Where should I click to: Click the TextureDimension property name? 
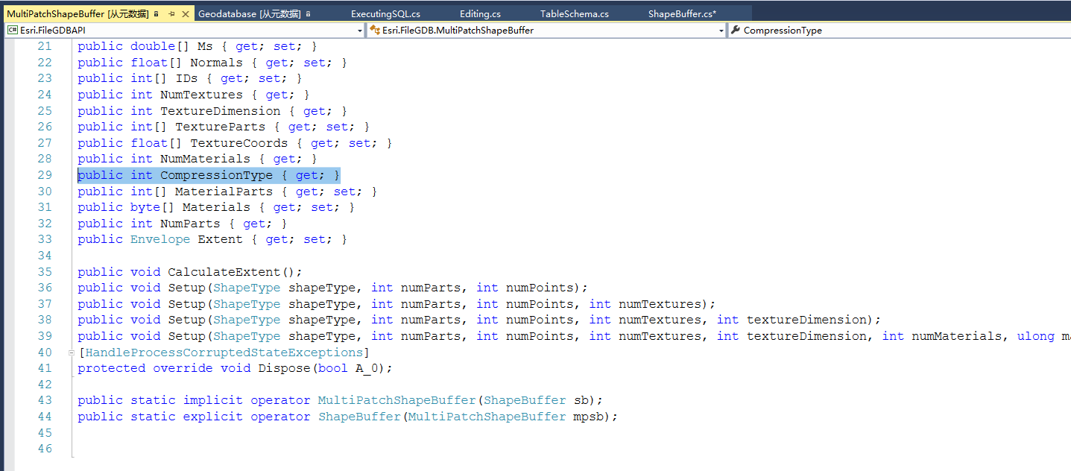(x=221, y=111)
